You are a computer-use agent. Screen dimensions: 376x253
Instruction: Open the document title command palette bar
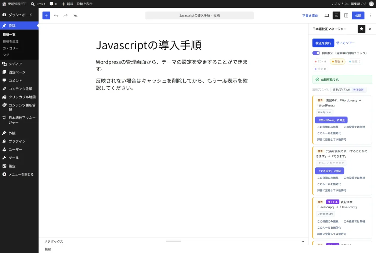tap(199, 15)
